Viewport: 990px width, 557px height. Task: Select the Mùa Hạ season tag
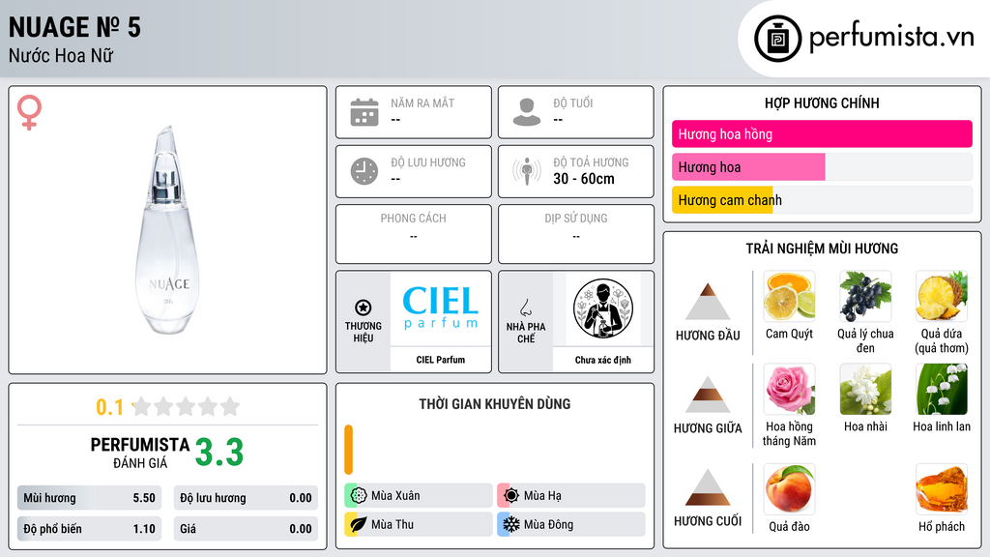tap(571, 496)
